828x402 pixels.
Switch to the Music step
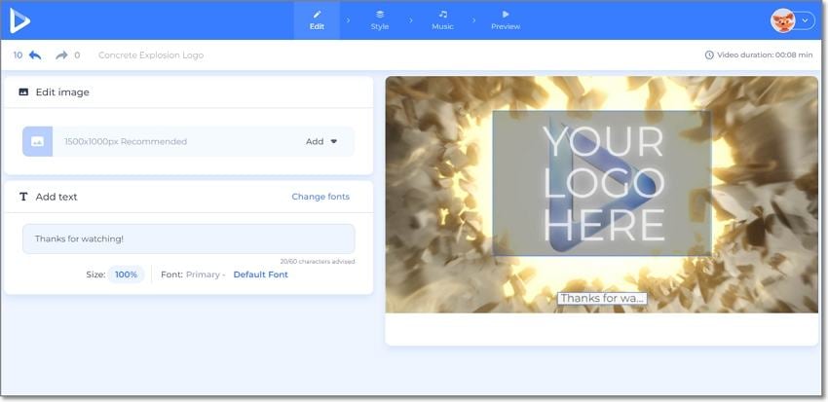pyautogui.click(x=442, y=20)
